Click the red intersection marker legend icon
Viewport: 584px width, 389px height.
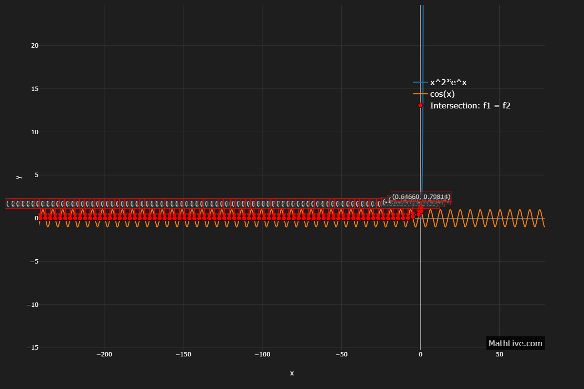(x=420, y=106)
